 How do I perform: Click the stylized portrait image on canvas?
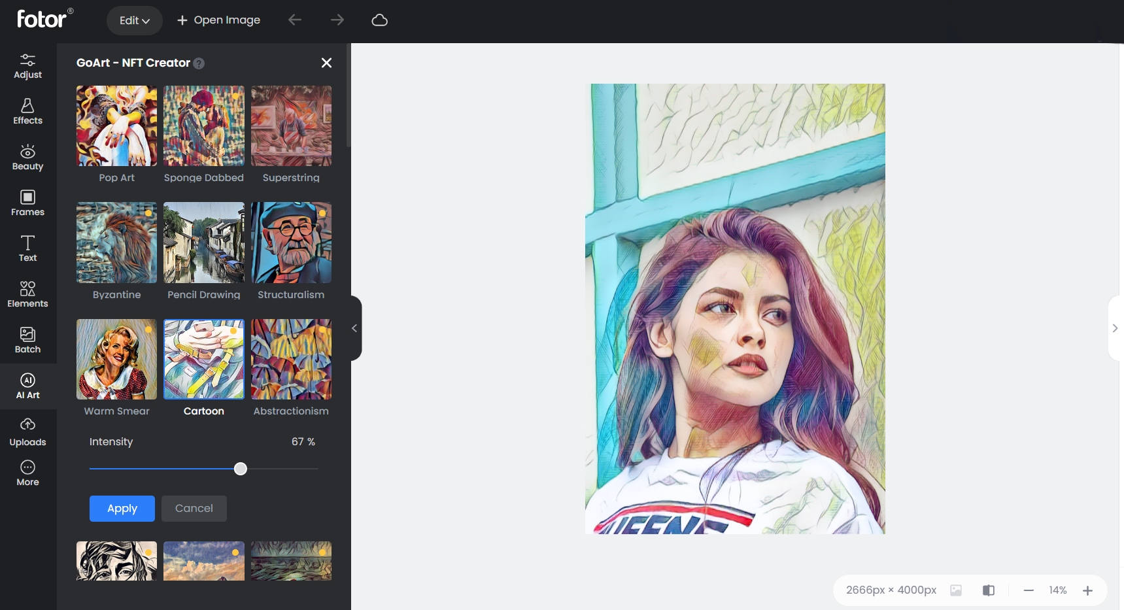pyautogui.click(x=735, y=309)
